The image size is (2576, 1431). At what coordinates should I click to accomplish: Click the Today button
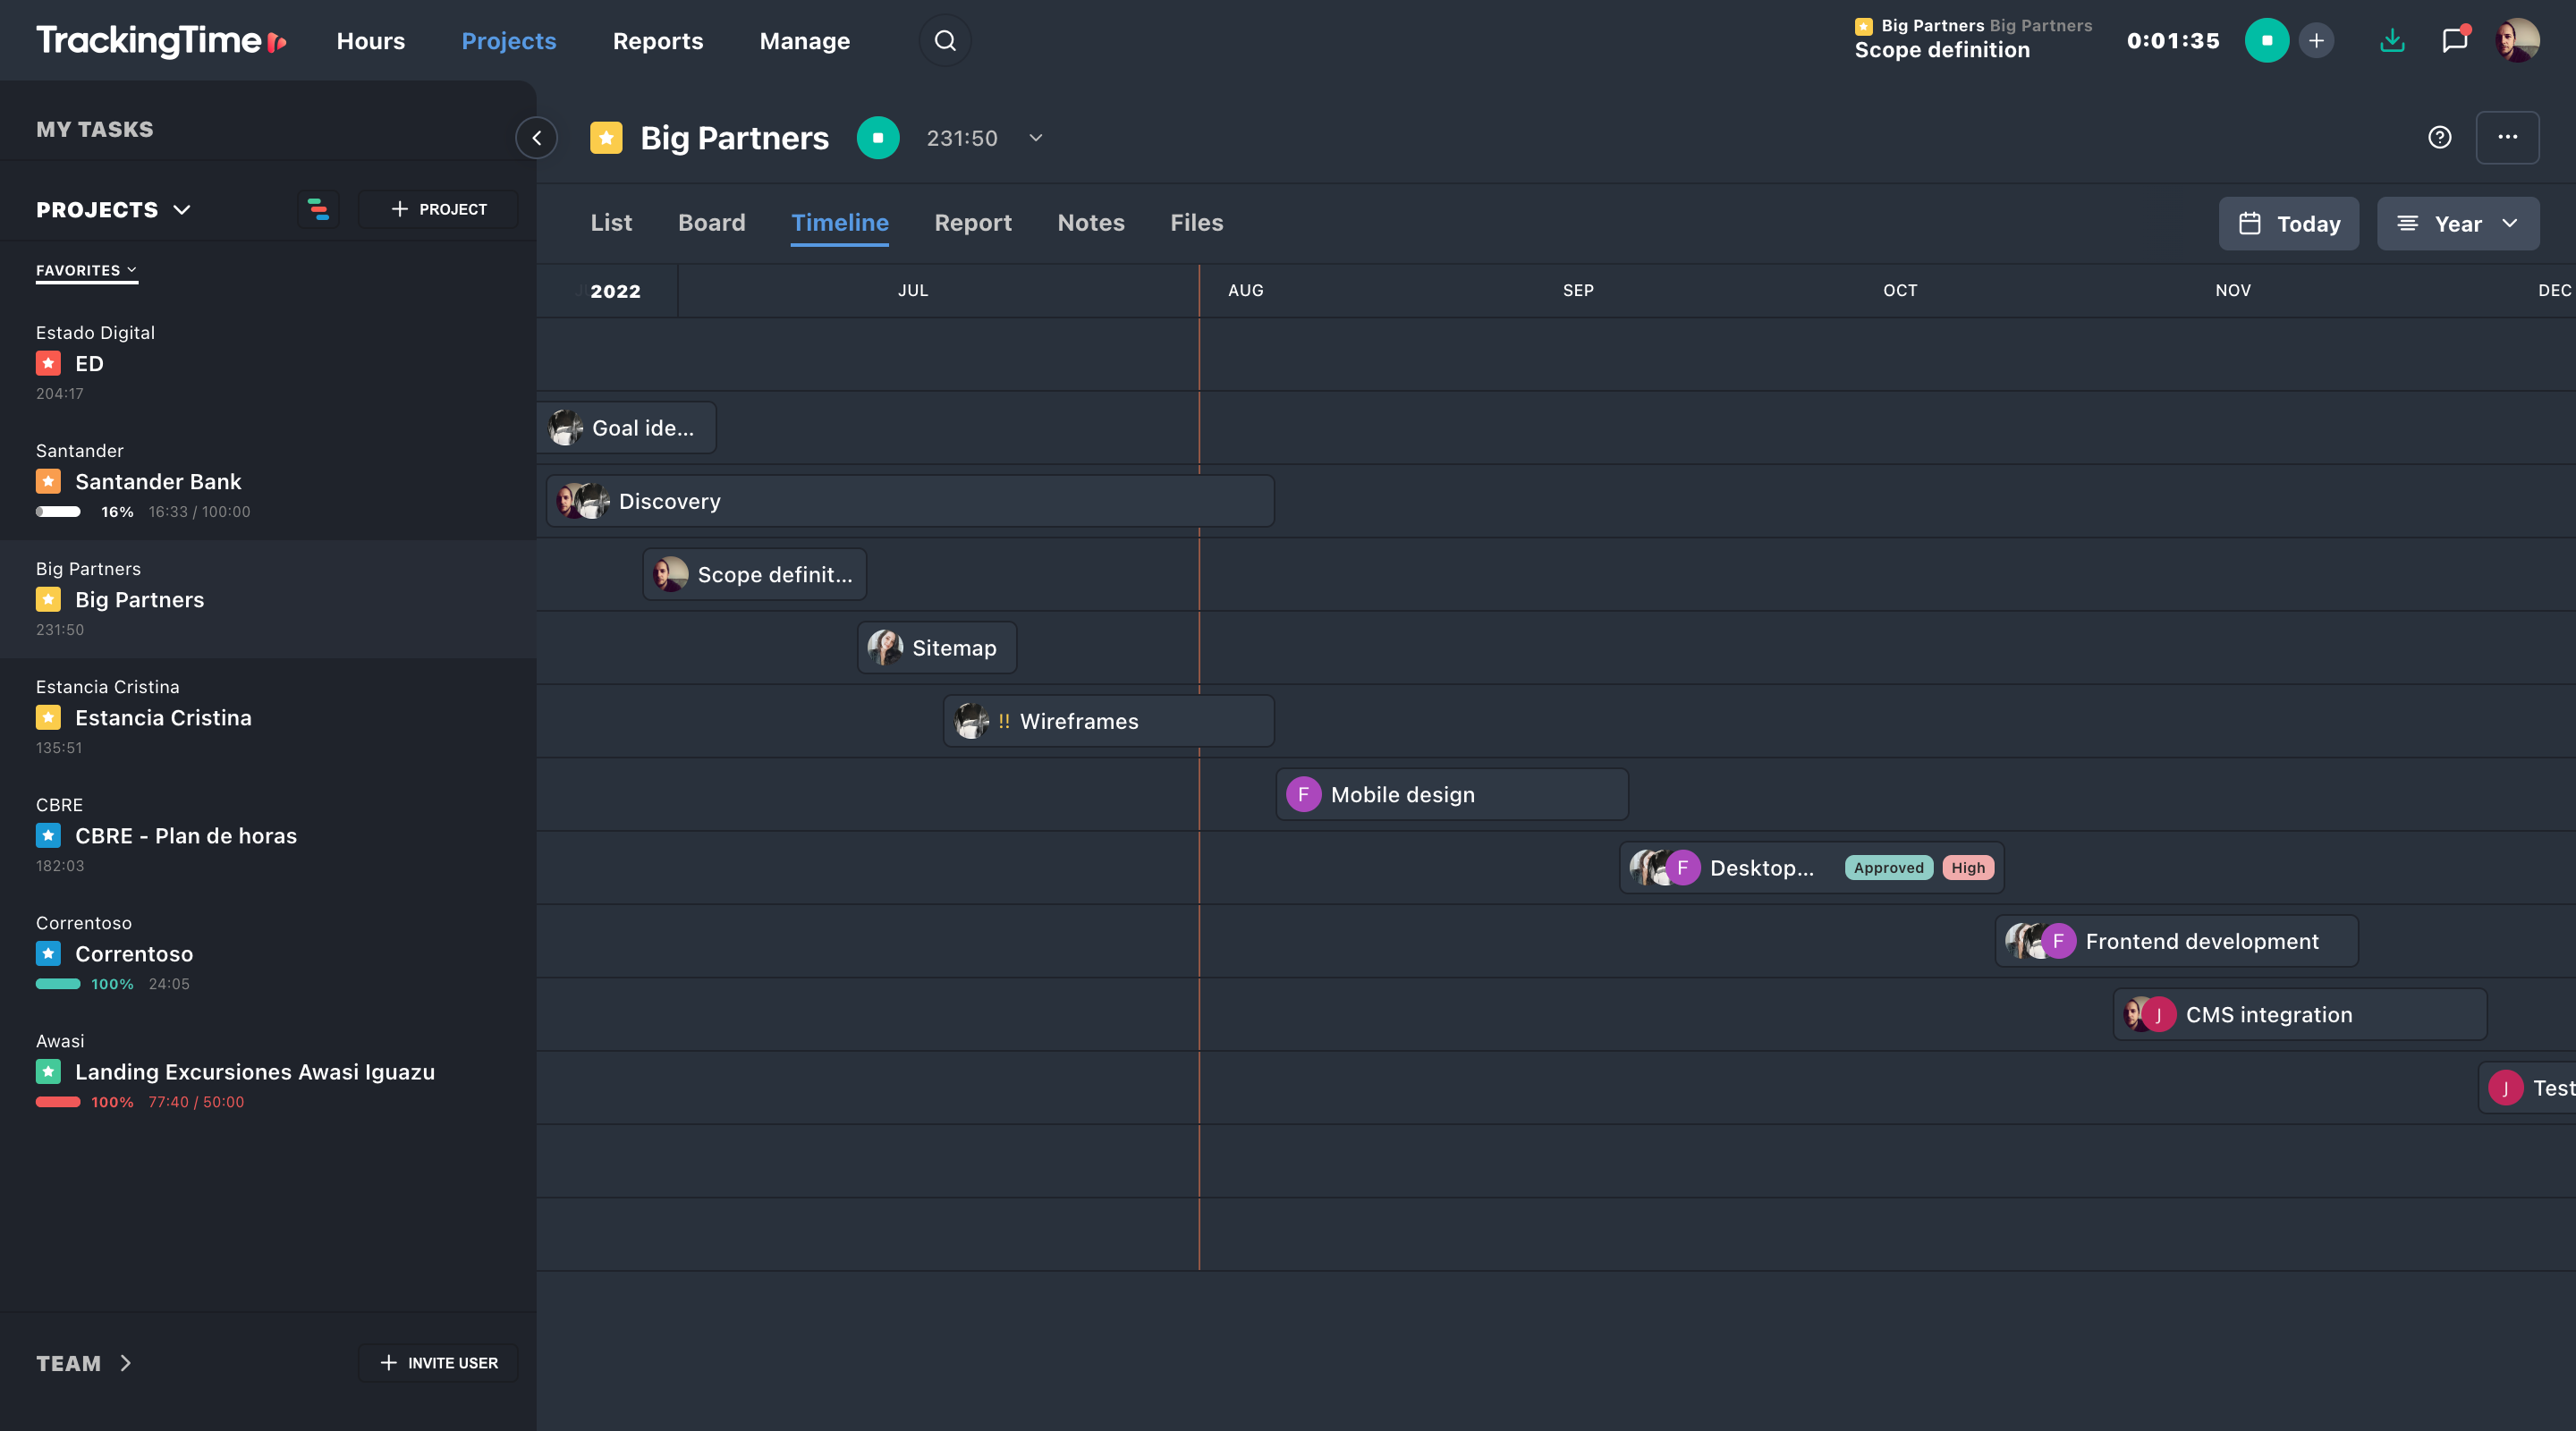[2288, 224]
